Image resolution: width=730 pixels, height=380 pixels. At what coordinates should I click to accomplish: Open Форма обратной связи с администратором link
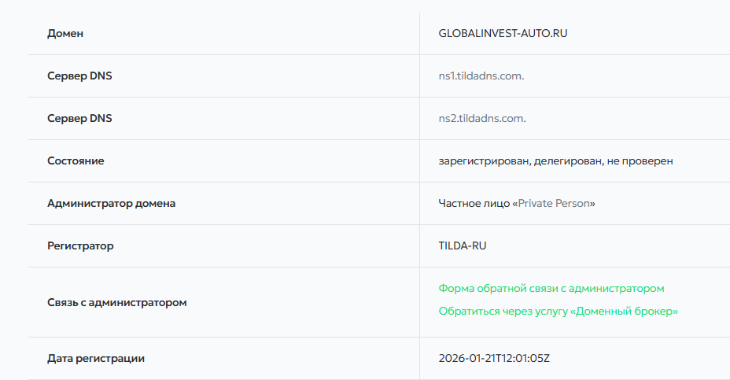(551, 289)
